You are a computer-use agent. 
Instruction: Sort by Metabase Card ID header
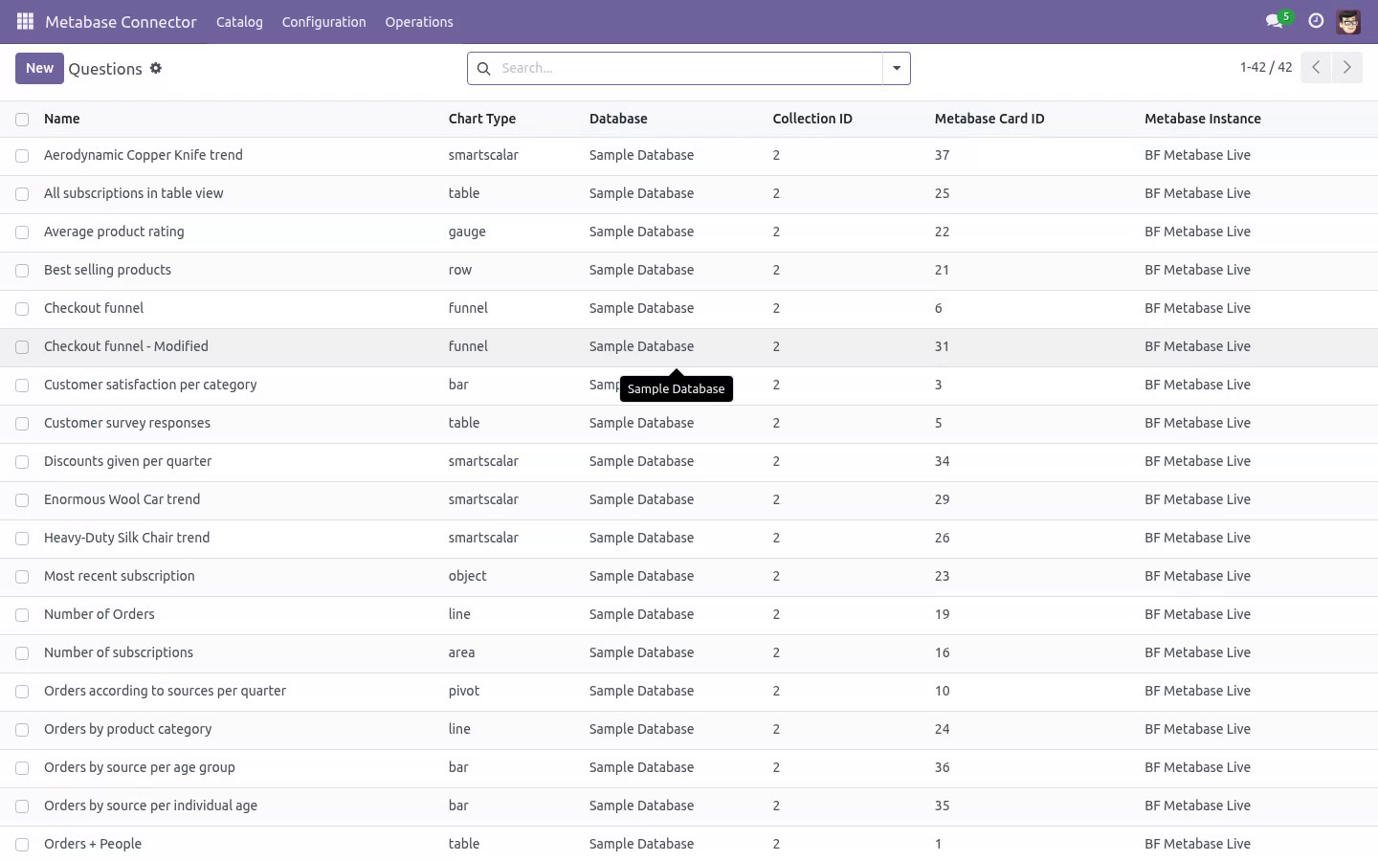tap(989, 119)
